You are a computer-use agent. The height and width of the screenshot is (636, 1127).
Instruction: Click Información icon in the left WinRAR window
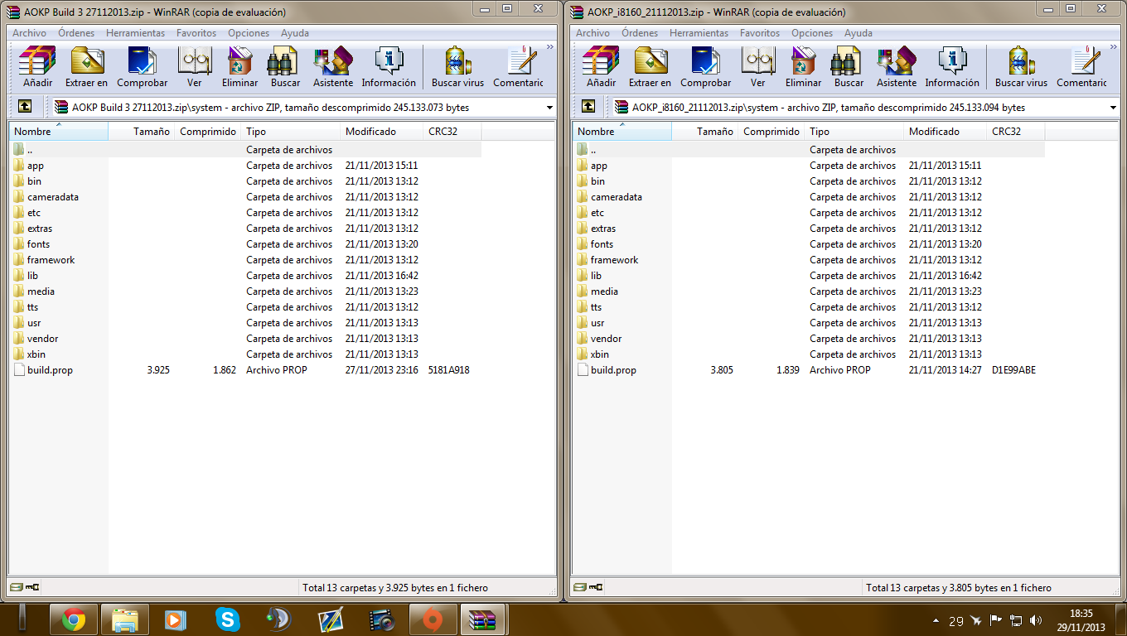pos(389,67)
